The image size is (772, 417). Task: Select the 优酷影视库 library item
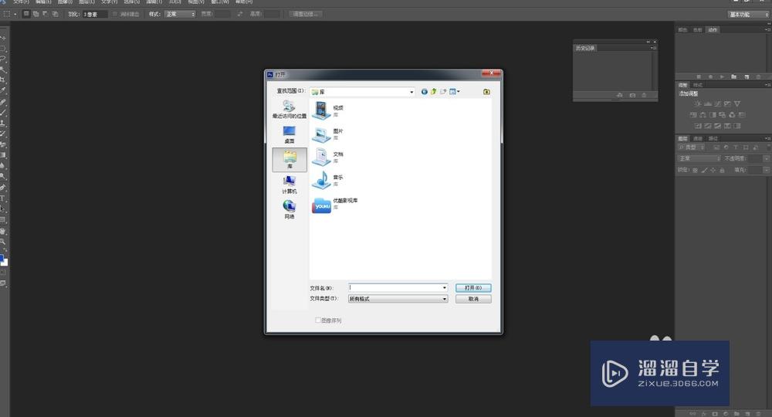pos(335,204)
